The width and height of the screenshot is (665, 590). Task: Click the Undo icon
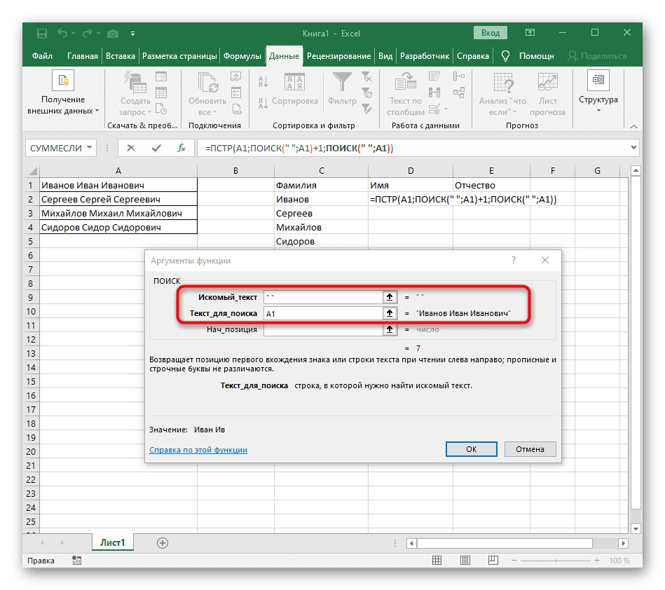[x=63, y=33]
